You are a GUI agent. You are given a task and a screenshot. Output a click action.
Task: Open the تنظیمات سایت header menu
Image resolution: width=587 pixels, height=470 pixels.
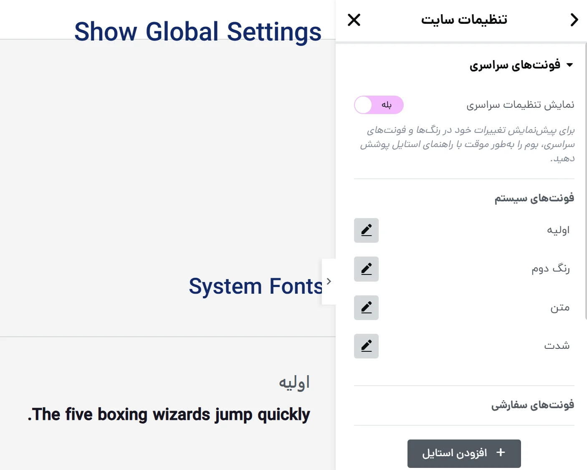pyautogui.click(x=464, y=19)
